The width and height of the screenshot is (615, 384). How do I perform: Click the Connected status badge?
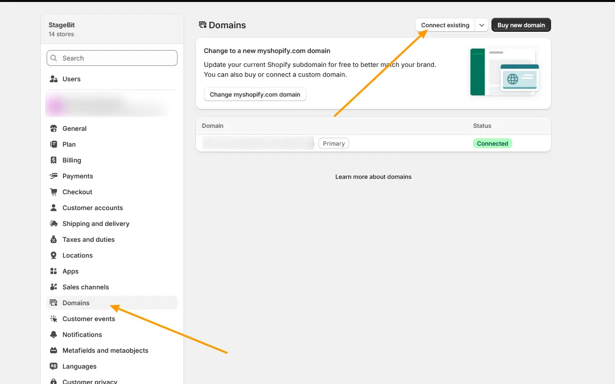coord(492,143)
